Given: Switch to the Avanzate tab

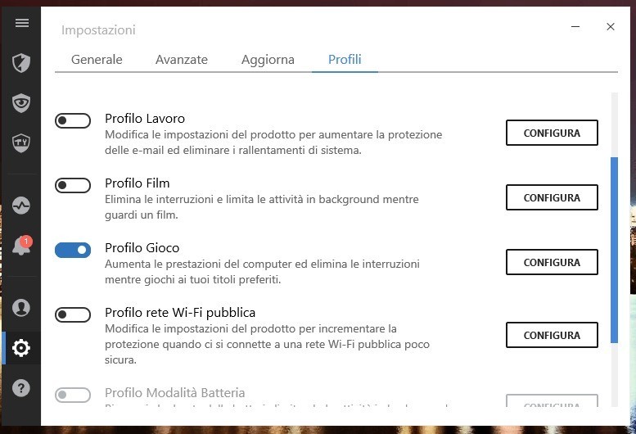Looking at the screenshot, I should [x=182, y=60].
